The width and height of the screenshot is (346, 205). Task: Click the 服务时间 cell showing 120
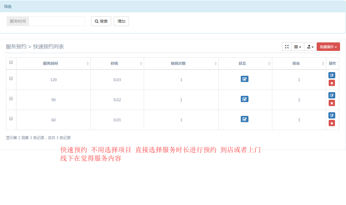53,80
